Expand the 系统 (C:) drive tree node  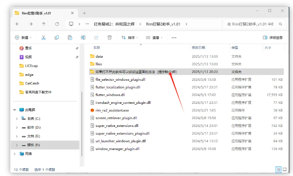tap(16, 119)
